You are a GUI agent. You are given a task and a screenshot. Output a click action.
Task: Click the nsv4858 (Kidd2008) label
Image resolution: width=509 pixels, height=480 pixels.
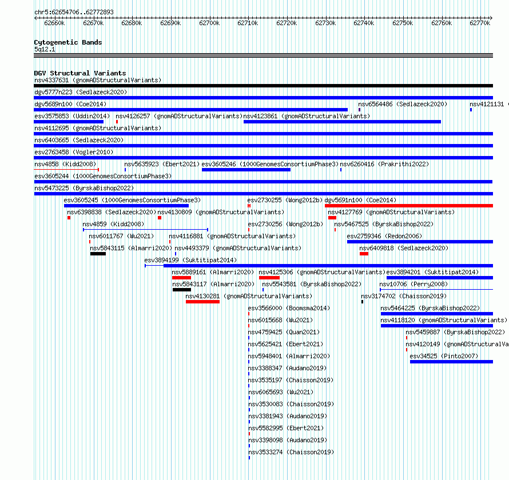pyautogui.click(x=65, y=164)
